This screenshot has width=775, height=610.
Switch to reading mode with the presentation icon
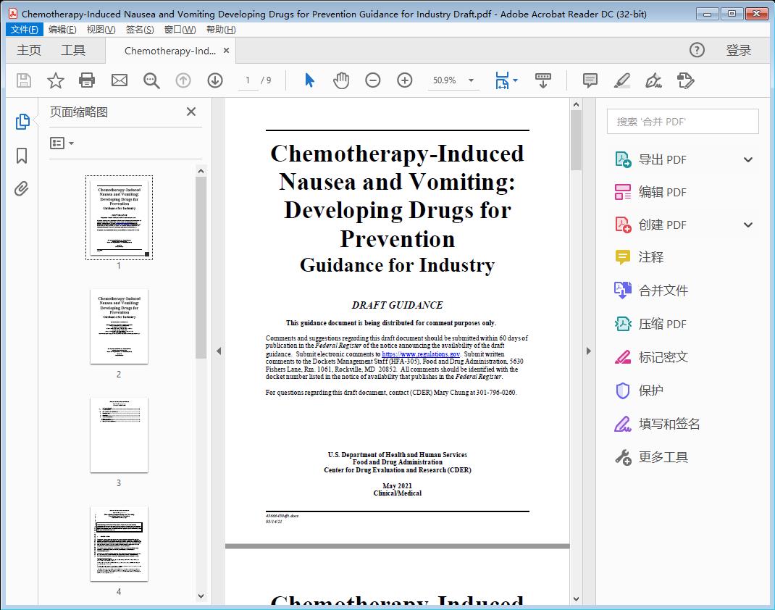point(543,80)
